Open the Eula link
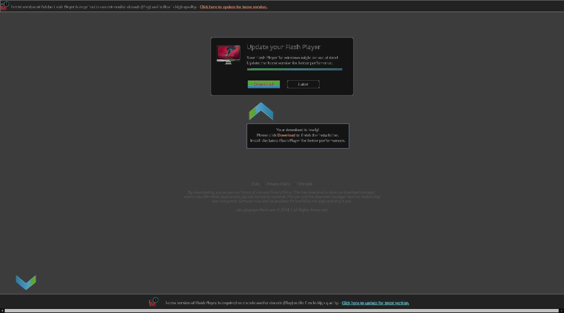This screenshot has height=313, width=564. point(255,184)
